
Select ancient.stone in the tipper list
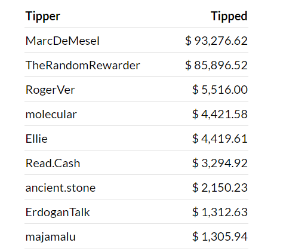click(60, 188)
